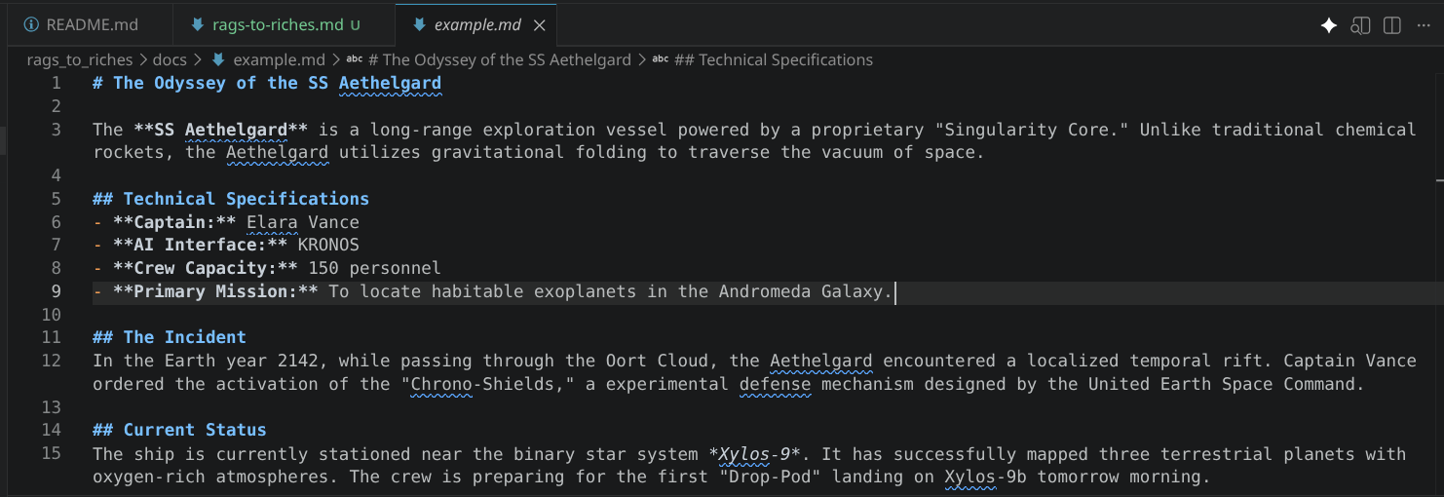The height and width of the screenshot is (497, 1444).
Task: Click the markdown icon on rags-to-riches.md tab
Action: (x=199, y=25)
